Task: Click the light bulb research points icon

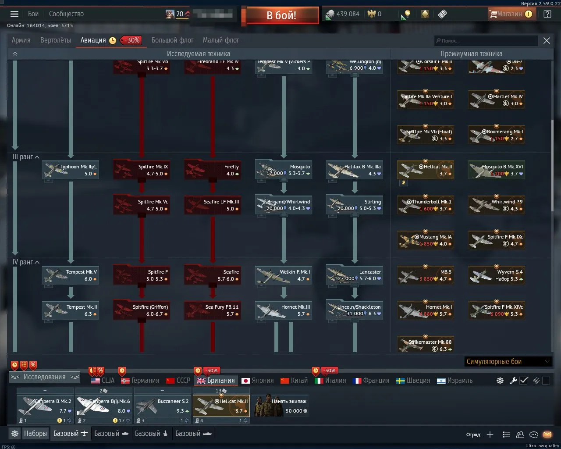Action: (406, 14)
